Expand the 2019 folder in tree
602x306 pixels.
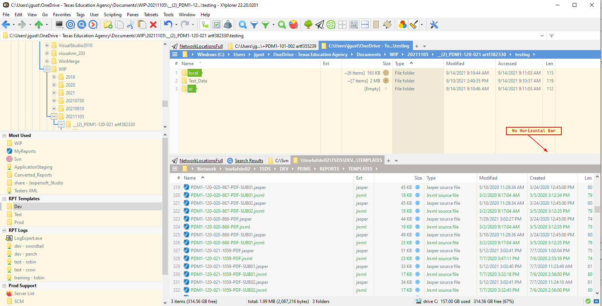tap(54, 77)
